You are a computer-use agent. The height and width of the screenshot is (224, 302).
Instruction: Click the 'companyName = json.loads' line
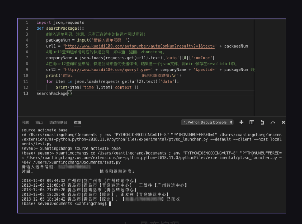click(x=130, y=58)
